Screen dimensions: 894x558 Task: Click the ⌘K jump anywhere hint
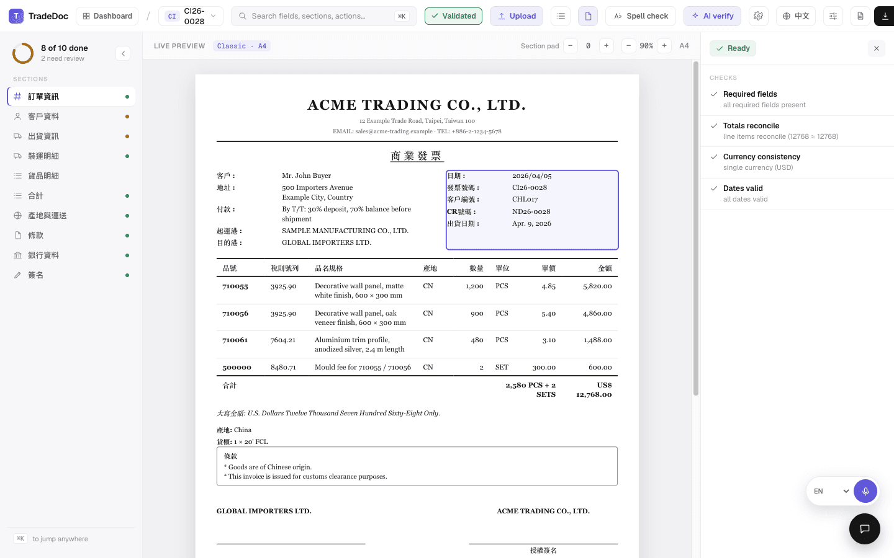(x=51, y=539)
